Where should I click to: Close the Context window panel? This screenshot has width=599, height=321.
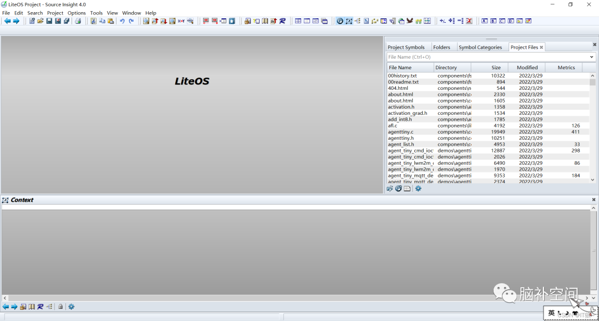pos(593,200)
